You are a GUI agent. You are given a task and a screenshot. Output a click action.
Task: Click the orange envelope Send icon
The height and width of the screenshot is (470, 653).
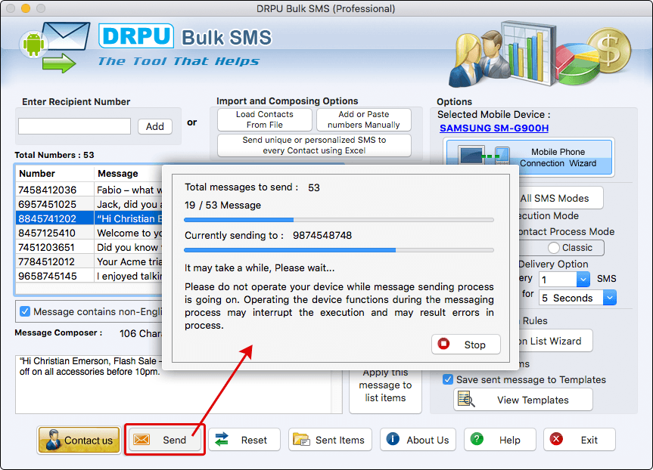[x=141, y=440]
